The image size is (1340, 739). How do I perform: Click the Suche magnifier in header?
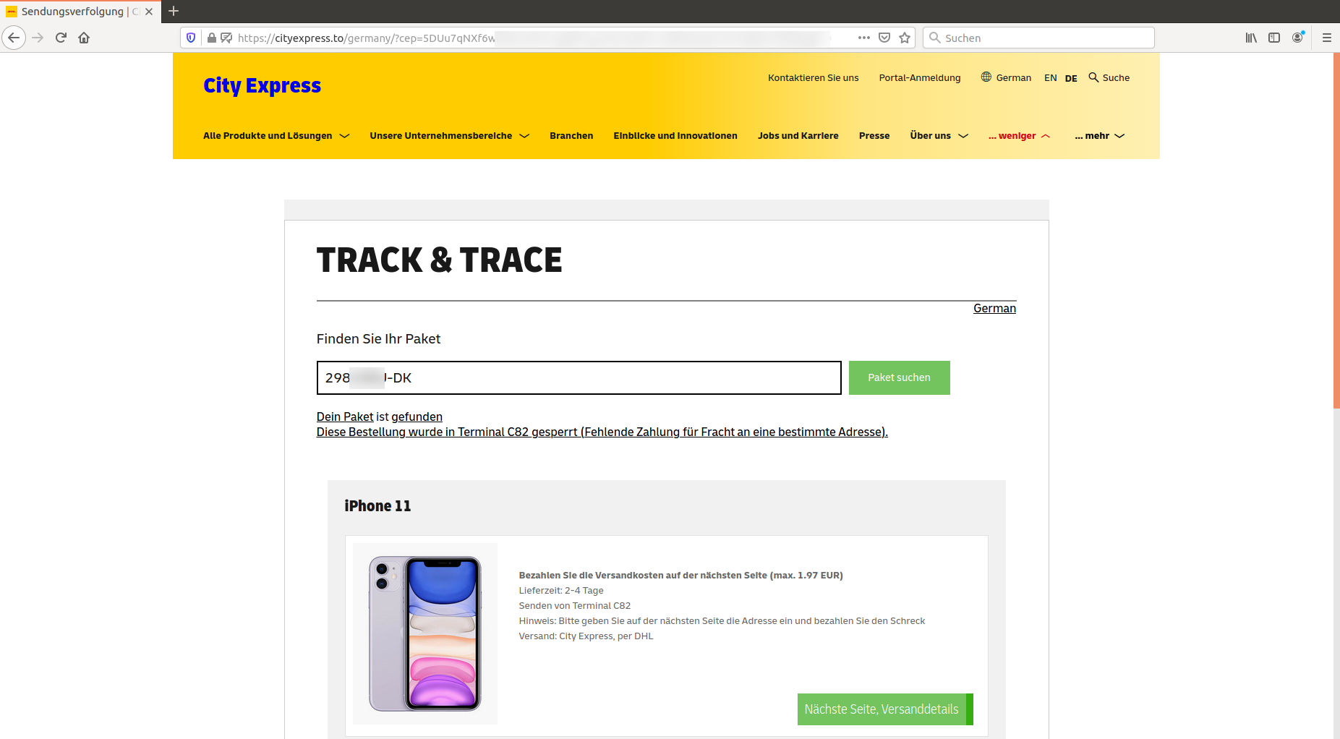[1093, 77]
